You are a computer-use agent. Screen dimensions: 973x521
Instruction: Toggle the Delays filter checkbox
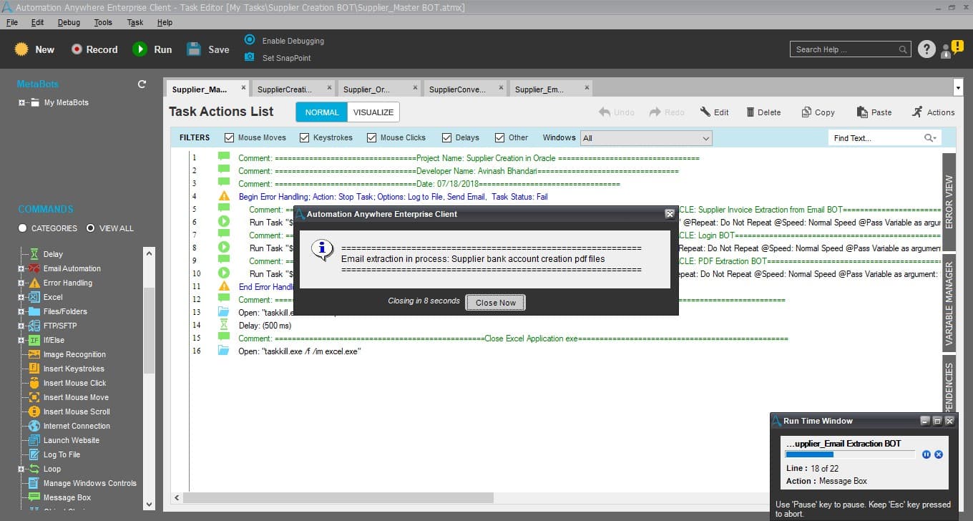[x=447, y=137]
